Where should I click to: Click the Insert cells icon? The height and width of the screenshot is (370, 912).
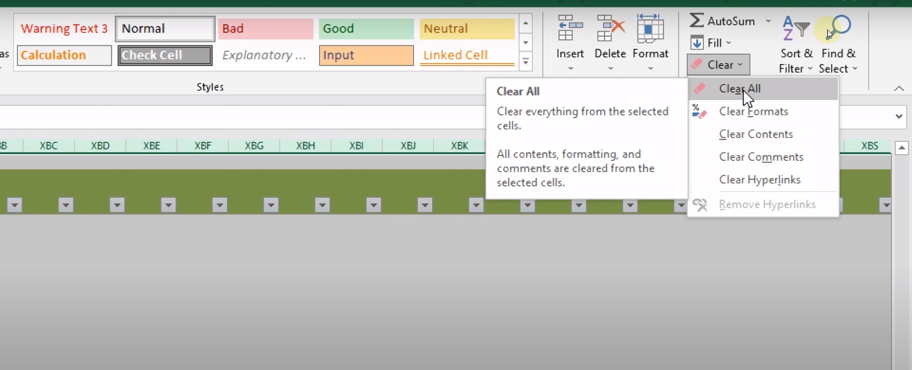(570, 28)
